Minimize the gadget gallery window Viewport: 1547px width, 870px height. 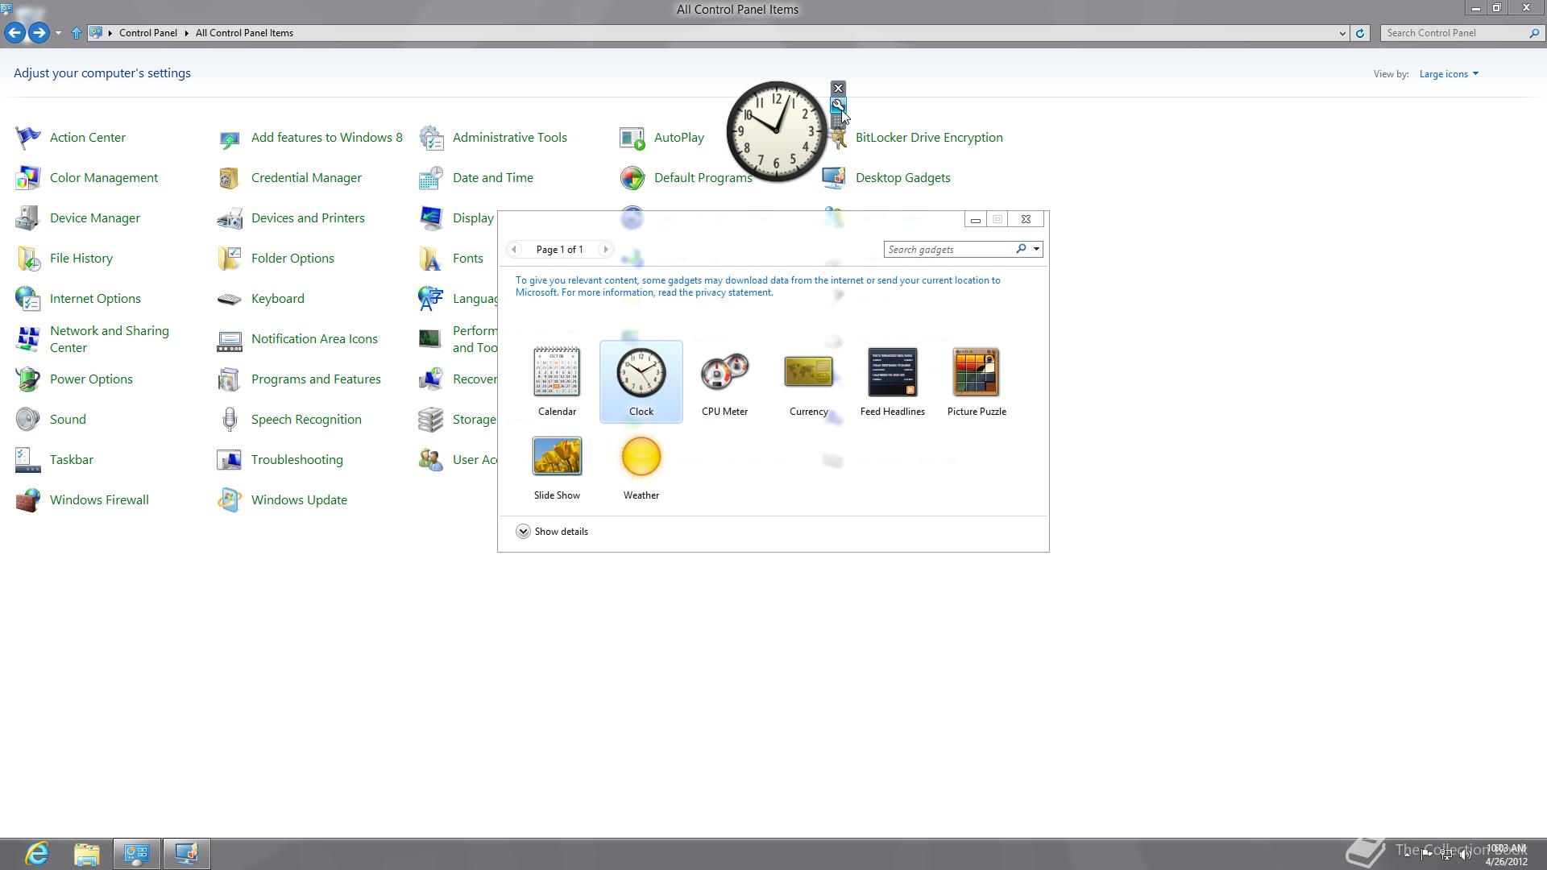pyautogui.click(x=975, y=219)
